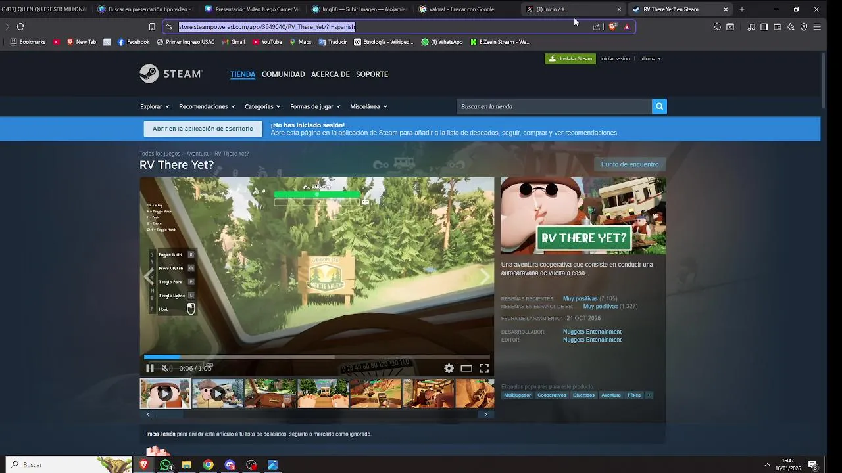The height and width of the screenshot is (473, 842).
Task: Click the browser address bar URL
Action: pos(267,27)
